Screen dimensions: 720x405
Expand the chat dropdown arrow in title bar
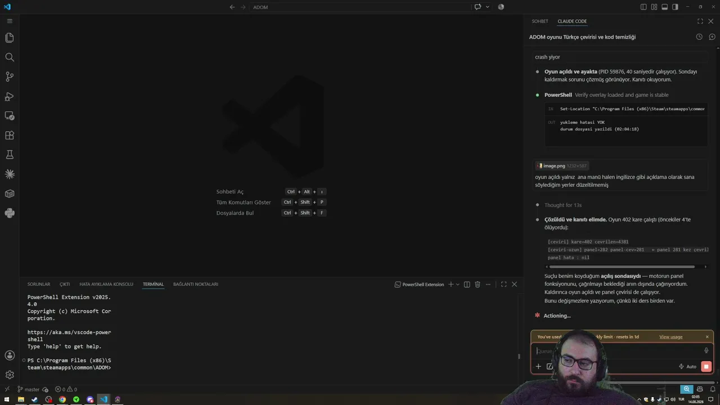487,7
